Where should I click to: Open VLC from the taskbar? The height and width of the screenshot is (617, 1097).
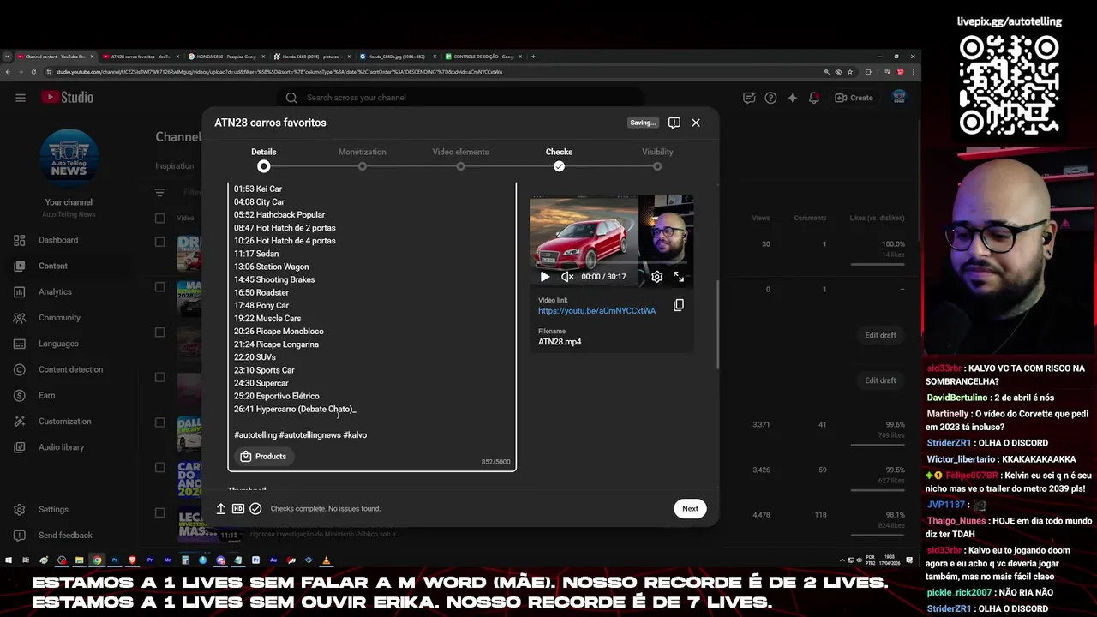(326, 560)
